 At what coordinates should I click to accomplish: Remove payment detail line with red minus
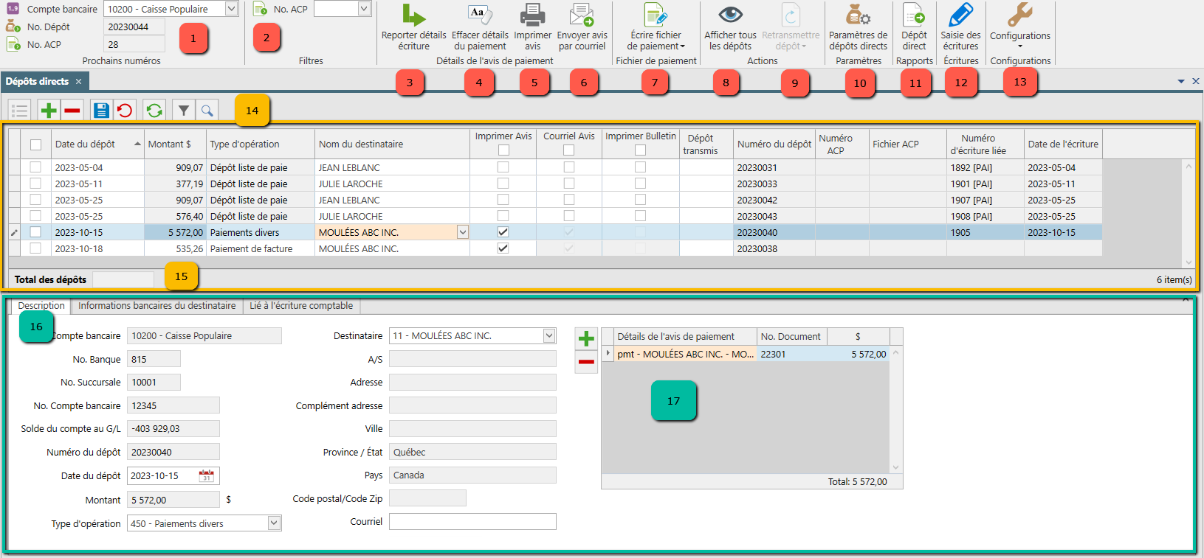pyautogui.click(x=586, y=362)
